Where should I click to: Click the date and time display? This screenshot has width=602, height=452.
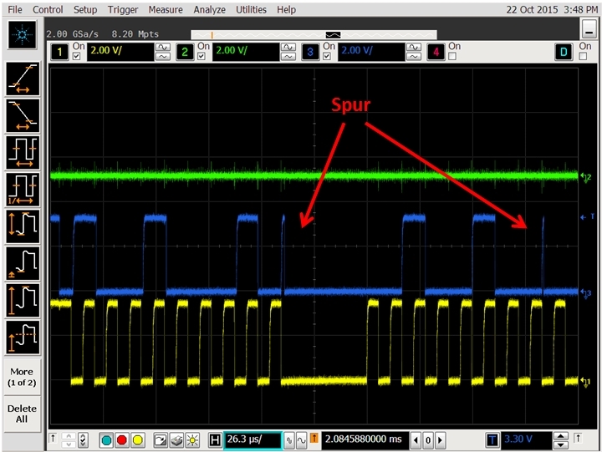551,9
